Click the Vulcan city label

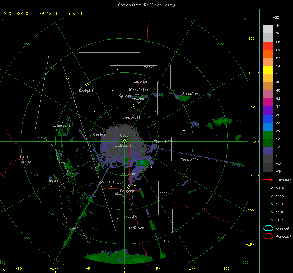tap(165, 241)
